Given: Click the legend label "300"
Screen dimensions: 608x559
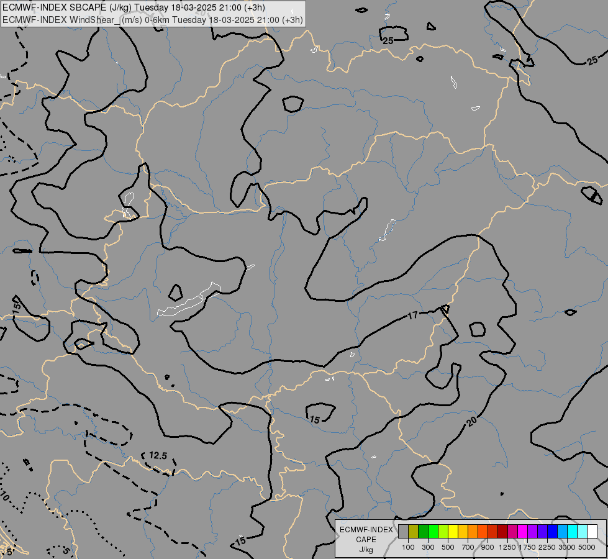Looking at the screenshot, I should coord(428,547).
